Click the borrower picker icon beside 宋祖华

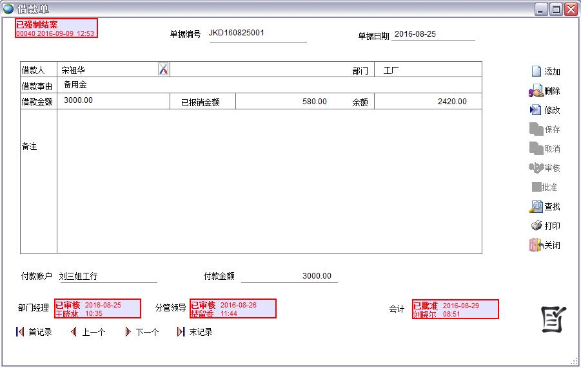click(x=163, y=69)
